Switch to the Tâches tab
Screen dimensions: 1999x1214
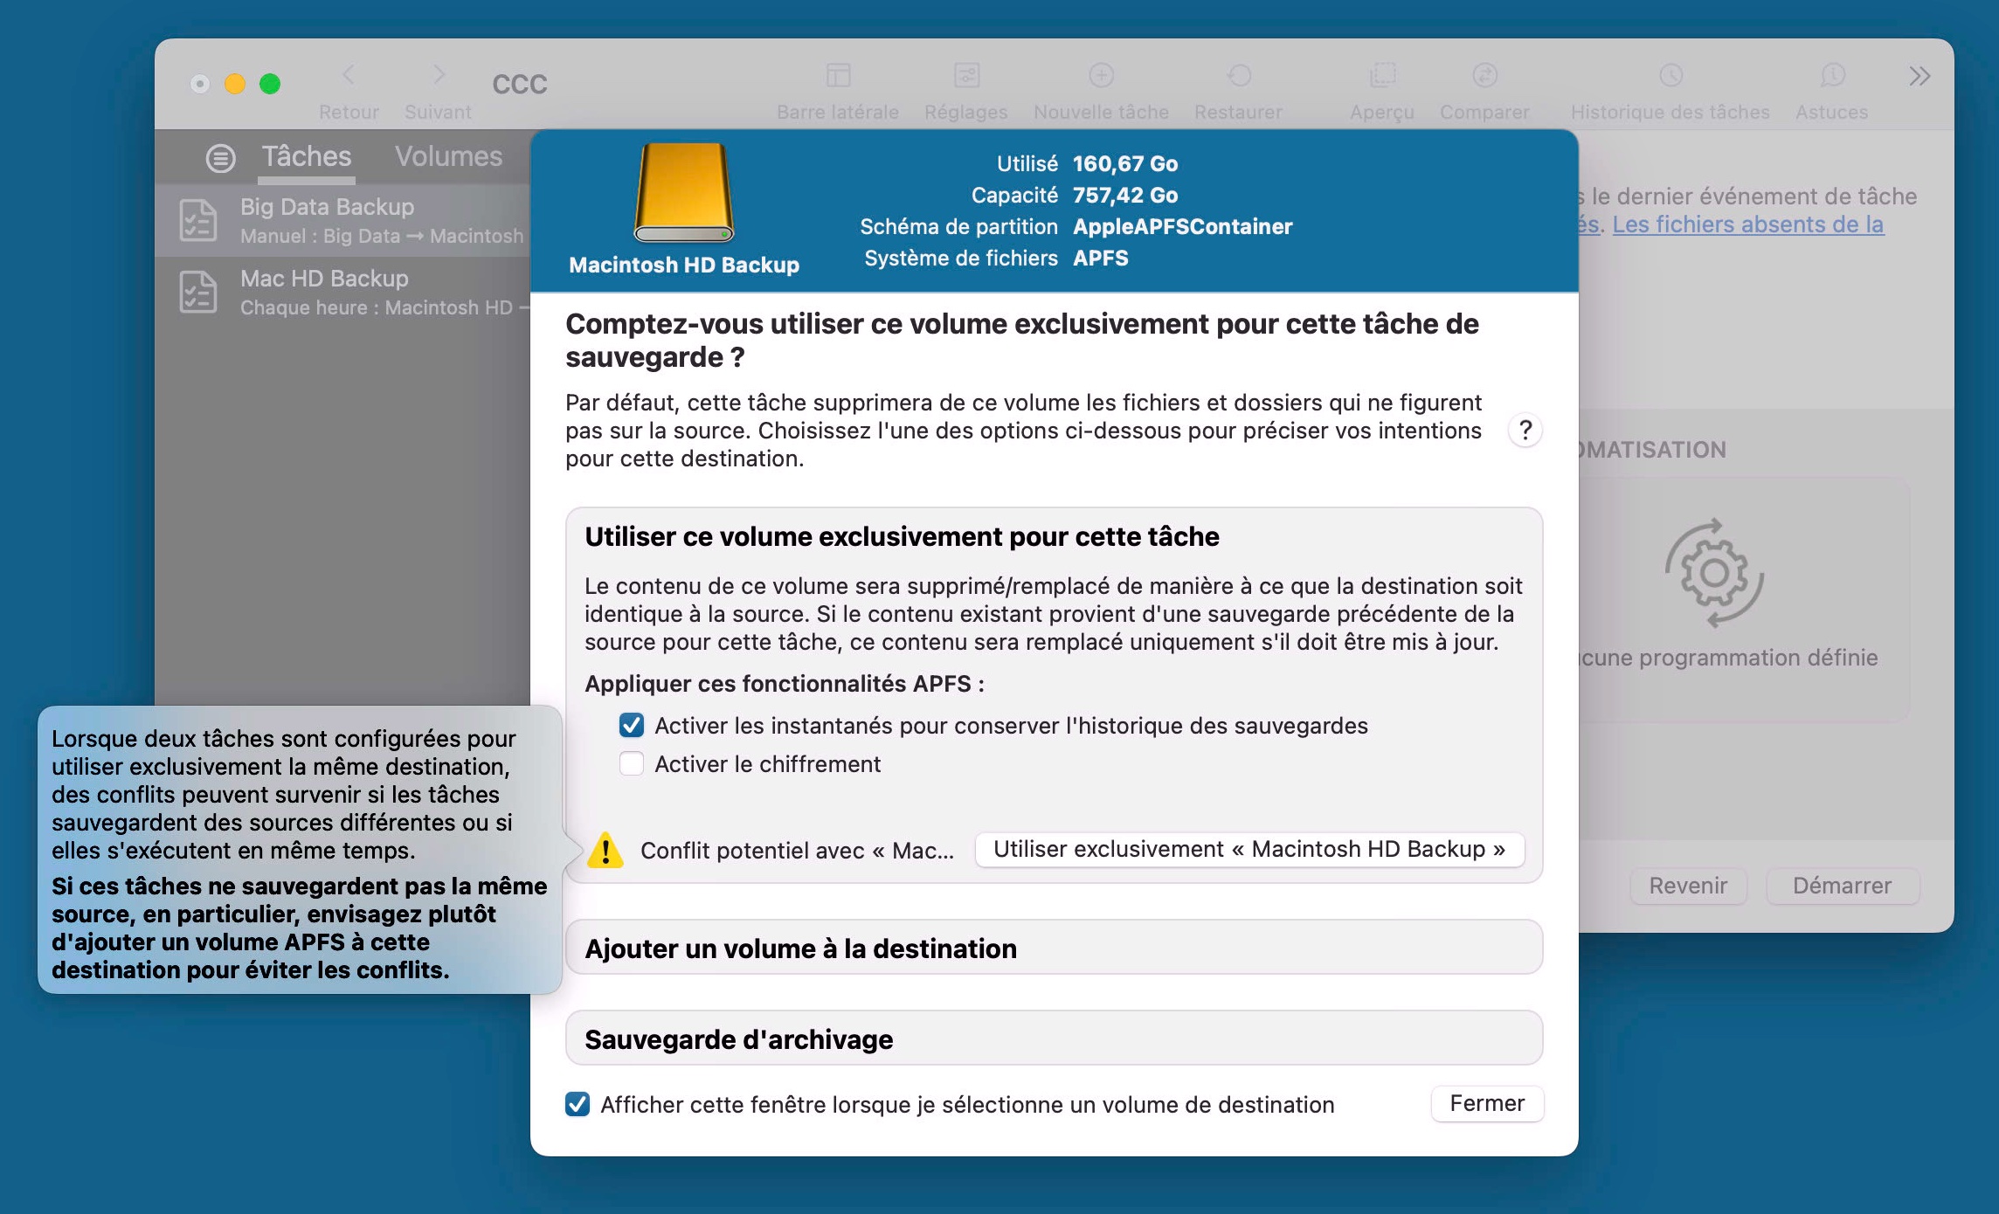point(307,156)
